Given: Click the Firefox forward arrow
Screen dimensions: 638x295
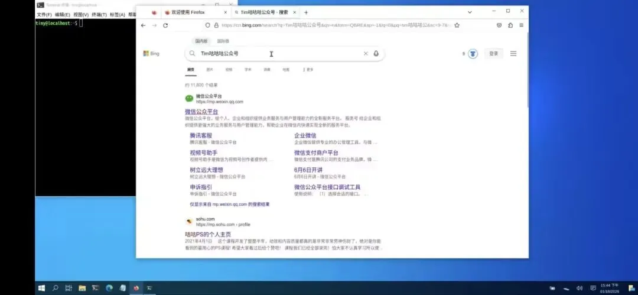Looking at the screenshot, I should [x=154, y=25].
